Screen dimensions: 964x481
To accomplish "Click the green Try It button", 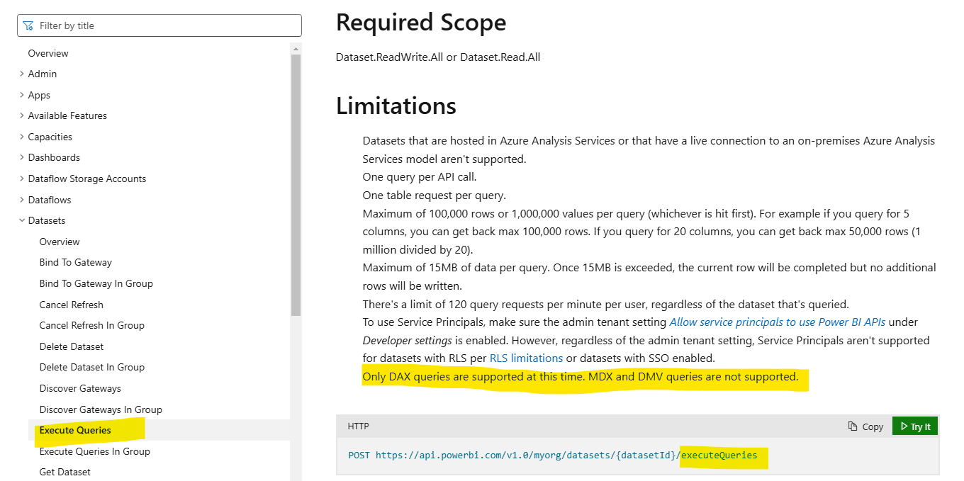I will pos(915,426).
